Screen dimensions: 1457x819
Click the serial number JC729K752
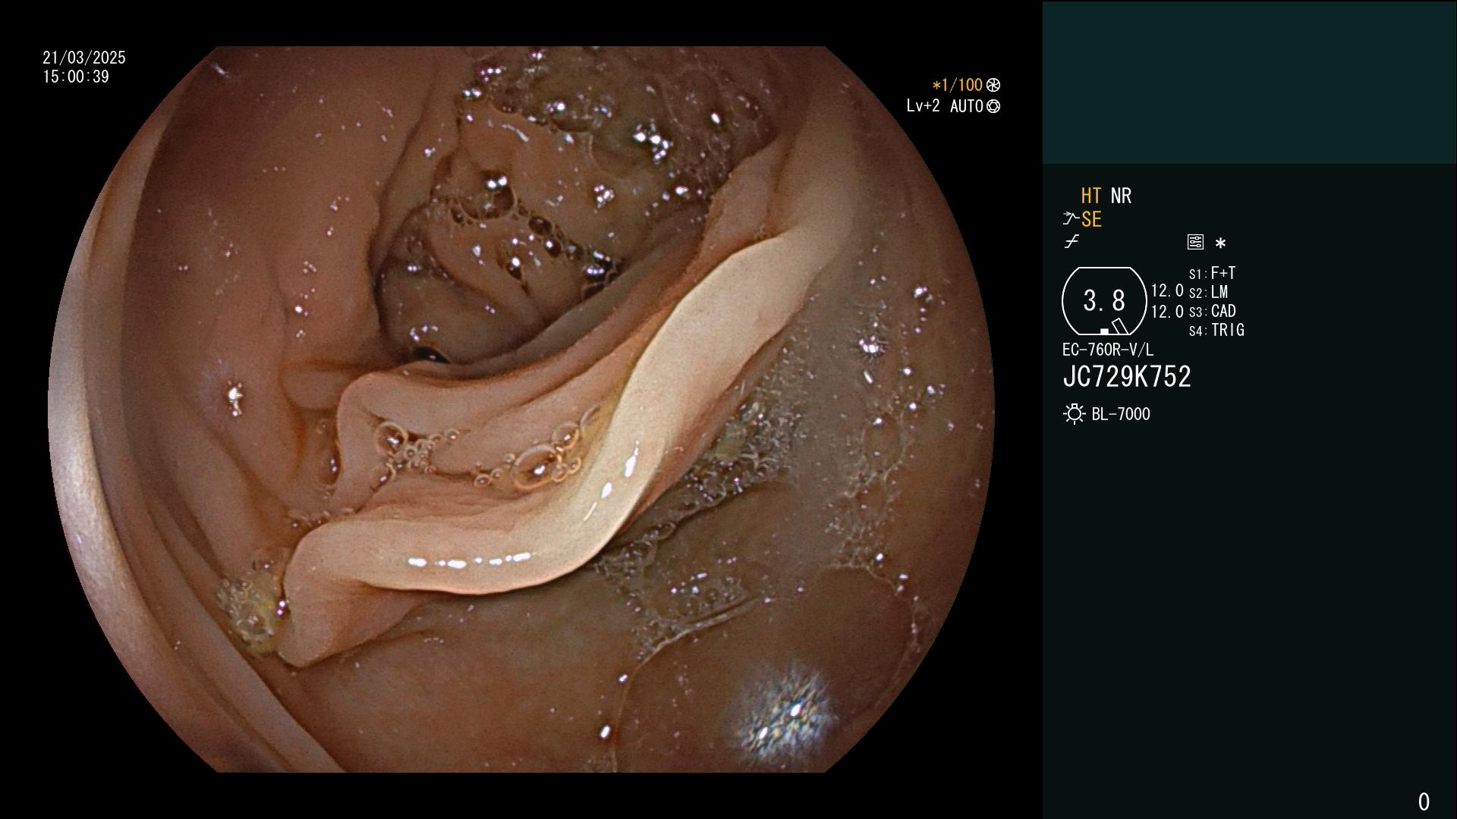click(1127, 377)
